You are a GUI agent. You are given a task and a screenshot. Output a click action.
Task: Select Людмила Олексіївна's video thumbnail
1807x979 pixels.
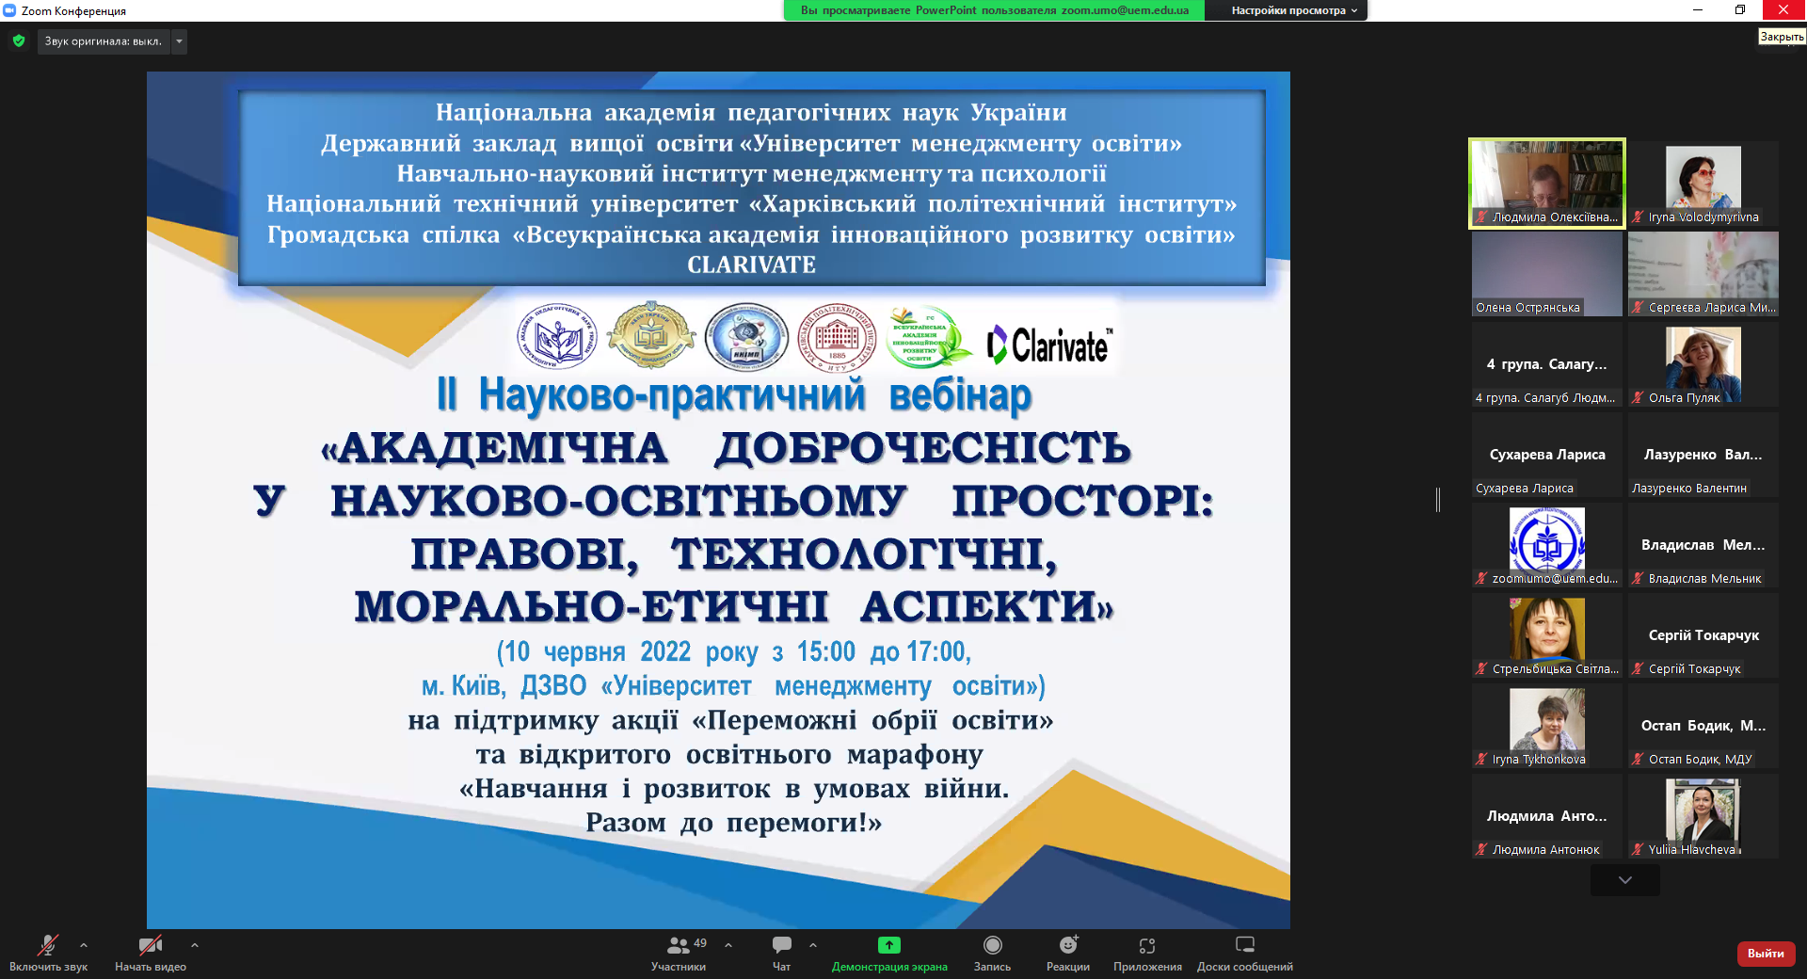(1547, 184)
